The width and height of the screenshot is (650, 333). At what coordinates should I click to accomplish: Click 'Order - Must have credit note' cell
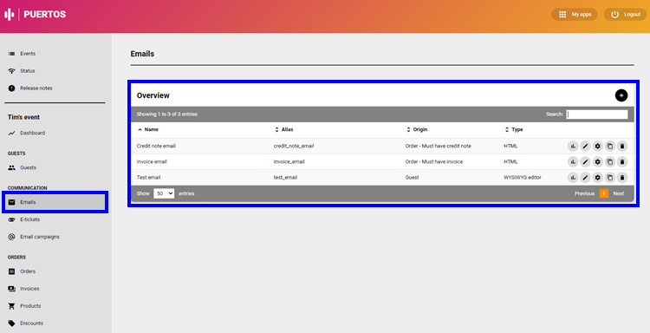click(439, 146)
